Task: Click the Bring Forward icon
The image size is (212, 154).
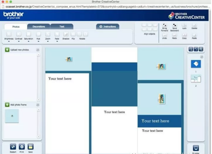Action: pyautogui.click(x=164, y=26)
